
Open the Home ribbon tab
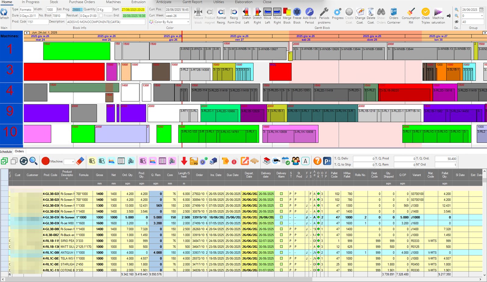(7, 2)
